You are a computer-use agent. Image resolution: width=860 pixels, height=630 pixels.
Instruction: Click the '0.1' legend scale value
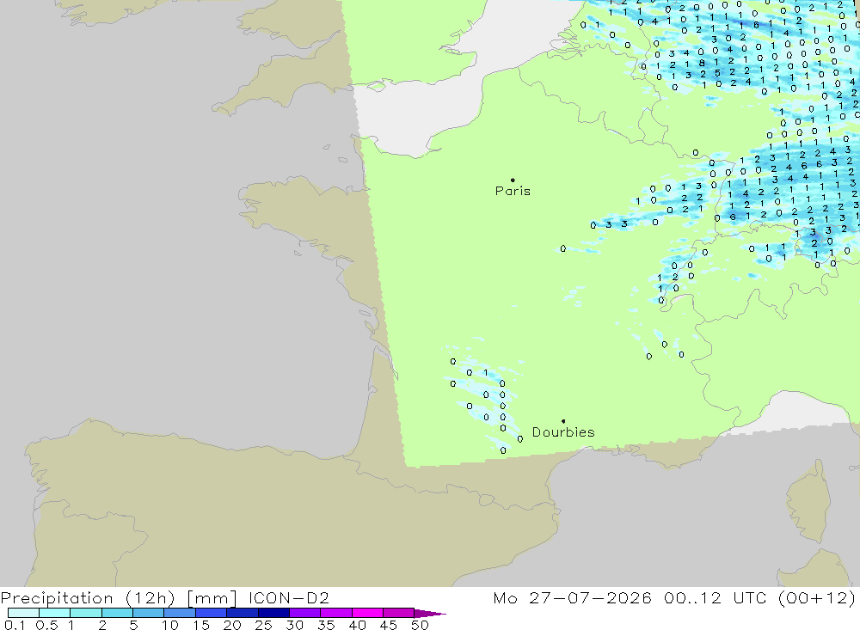15,625
